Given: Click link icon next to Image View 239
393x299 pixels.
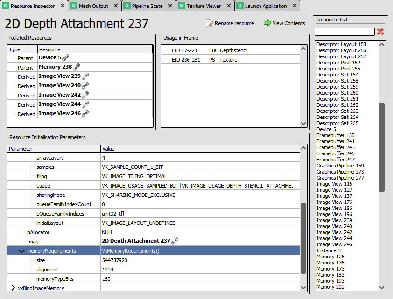Looking at the screenshot, I should tap(85, 76).
